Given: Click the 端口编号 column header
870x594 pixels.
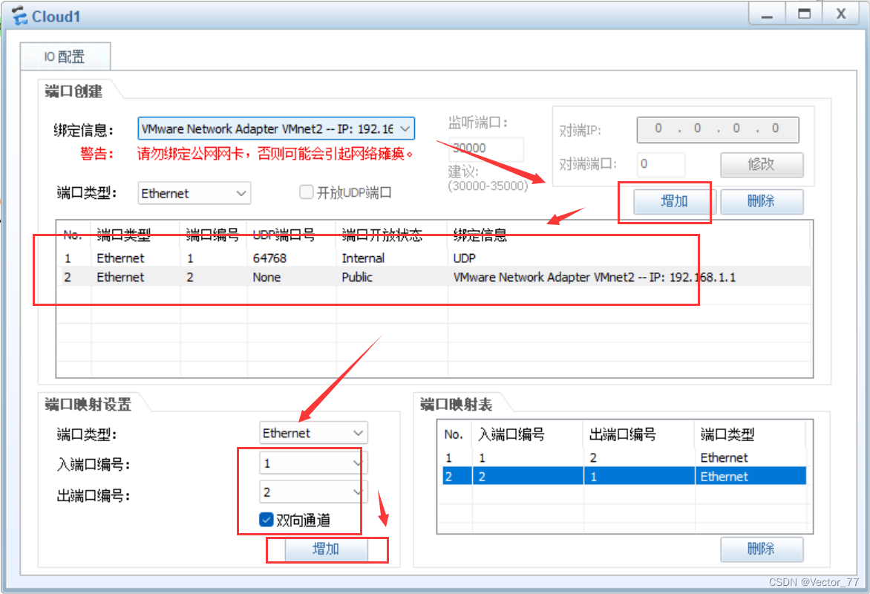Looking at the screenshot, I should pos(214,235).
